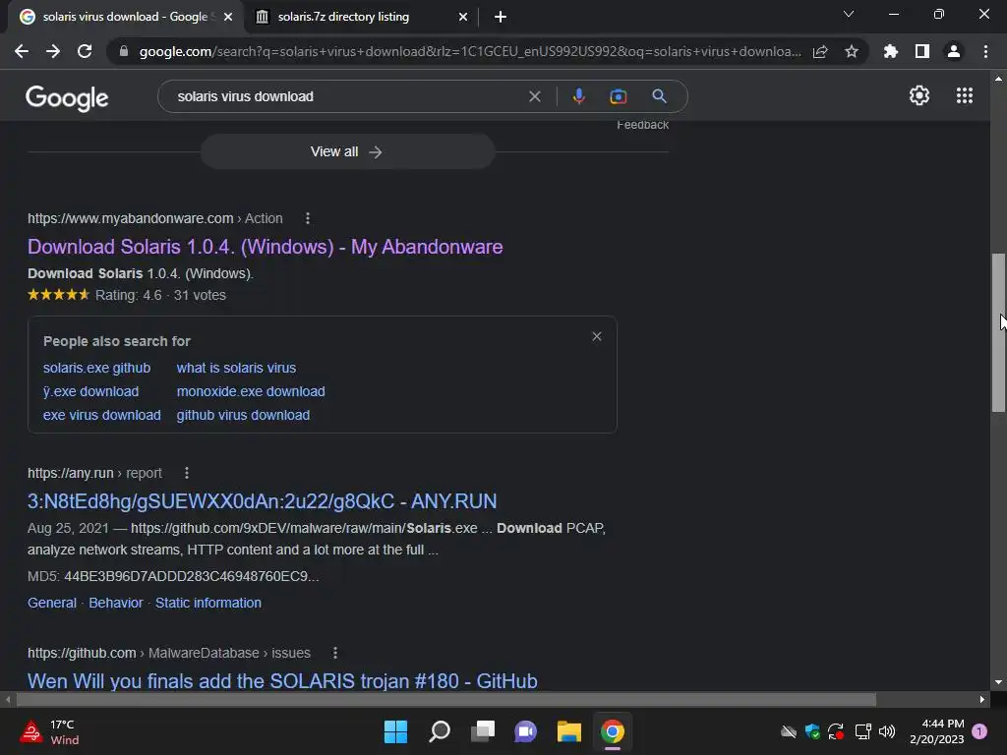Open Chrome three-dot menu

[985, 51]
